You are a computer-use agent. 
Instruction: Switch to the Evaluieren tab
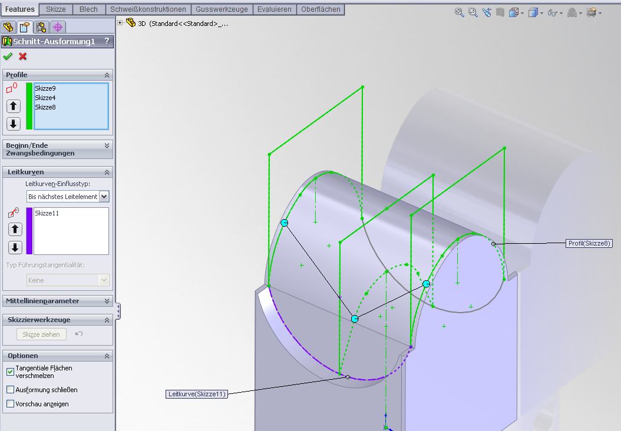pyautogui.click(x=274, y=9)
